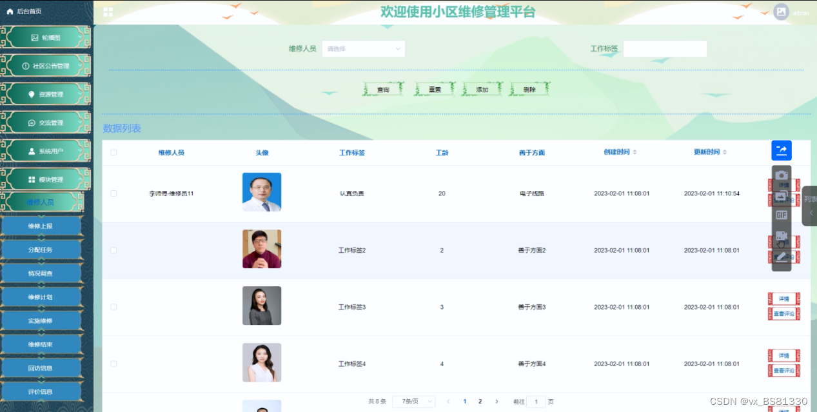Select 回访信息 submenu item
Viewport: 817px width, 412px height.
(x=41, y=368)
